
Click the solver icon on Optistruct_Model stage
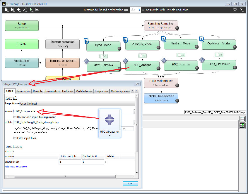(202, 39)
